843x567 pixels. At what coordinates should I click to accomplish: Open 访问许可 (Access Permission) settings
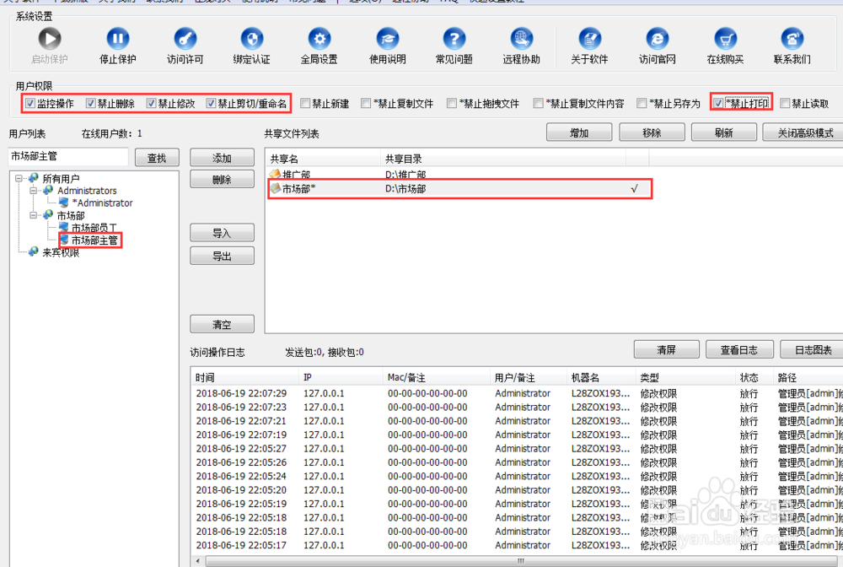(185, 39)
